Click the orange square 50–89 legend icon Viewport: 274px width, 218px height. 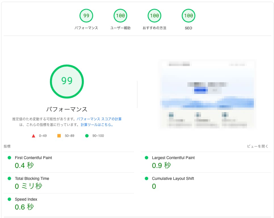pyautogui.click(x=59, y=136)
